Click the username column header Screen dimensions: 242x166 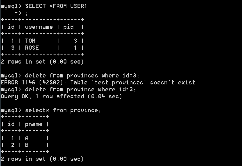[39, 27]
